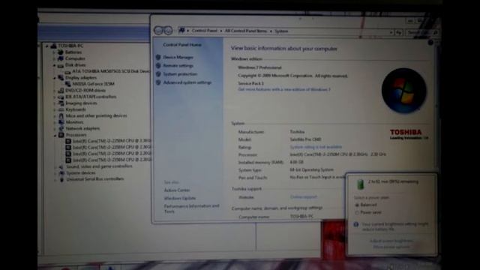Select first Intel Core i3 processor entry
The image size is (480, 270).
coord(112,141)
